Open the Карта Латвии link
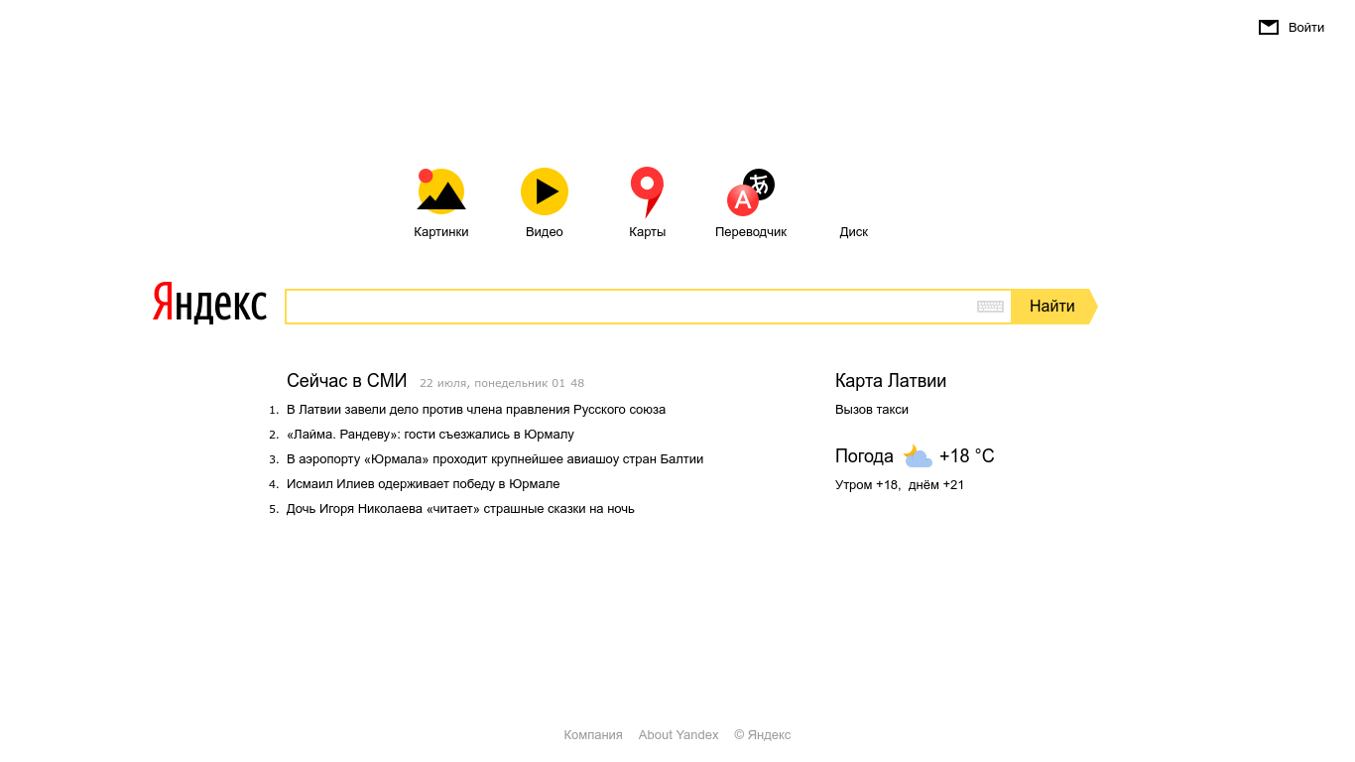The image size is (1355, 762). [891, 381]
